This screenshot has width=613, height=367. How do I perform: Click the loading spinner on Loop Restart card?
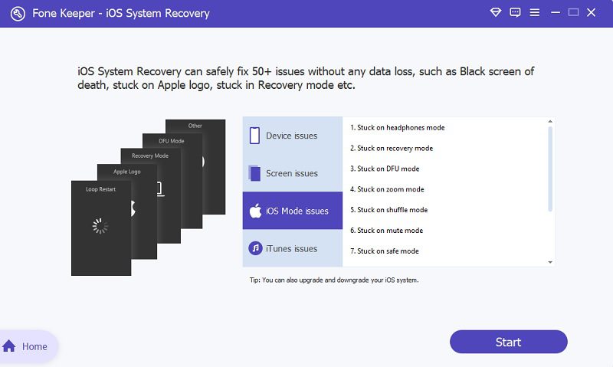pyautogui.click(x=100, y=226)
